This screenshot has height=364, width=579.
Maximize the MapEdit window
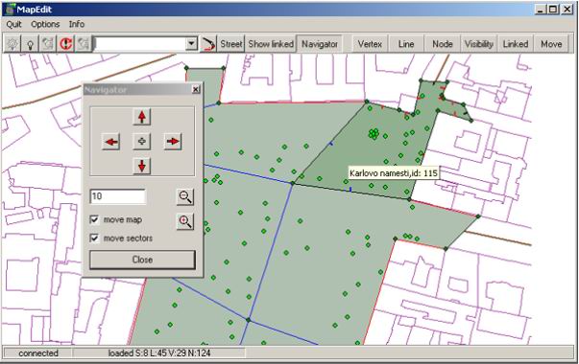pyautogui.click(x=553, y=10)
